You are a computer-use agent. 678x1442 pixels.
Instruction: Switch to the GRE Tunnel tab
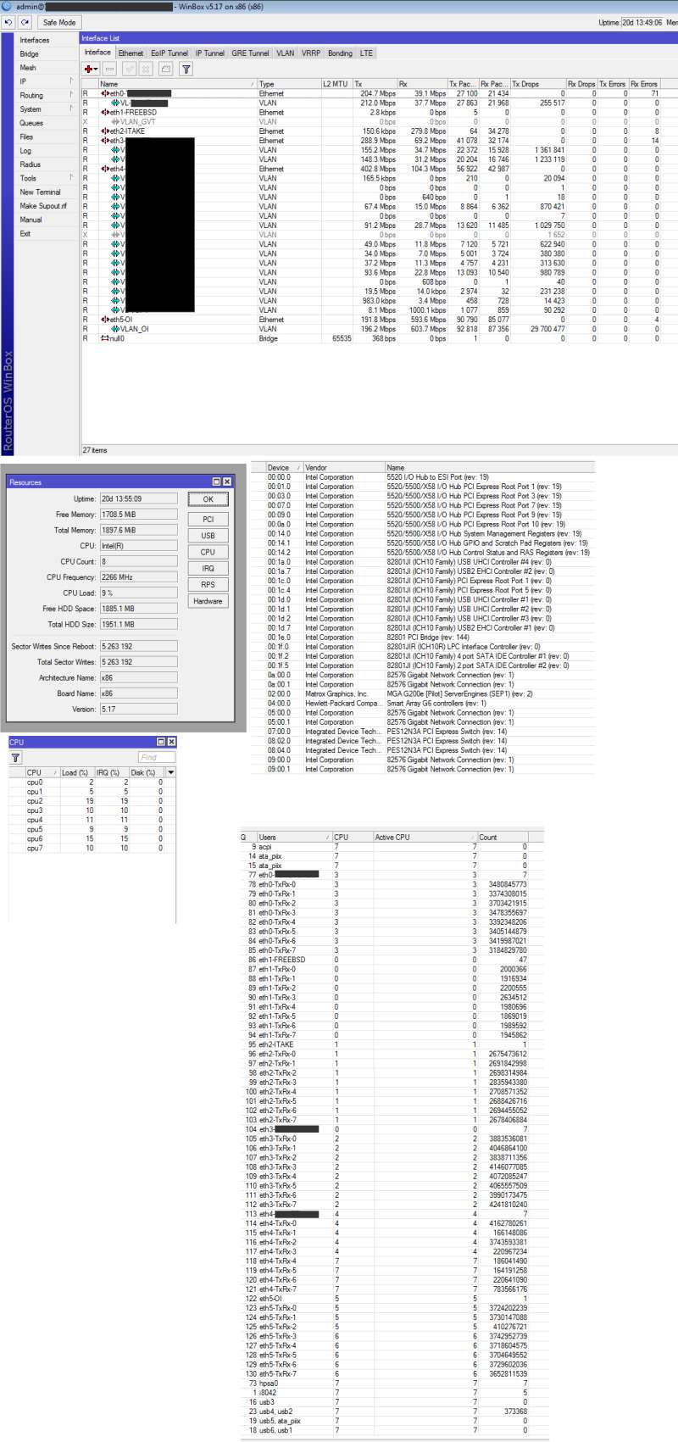[250, 53]
